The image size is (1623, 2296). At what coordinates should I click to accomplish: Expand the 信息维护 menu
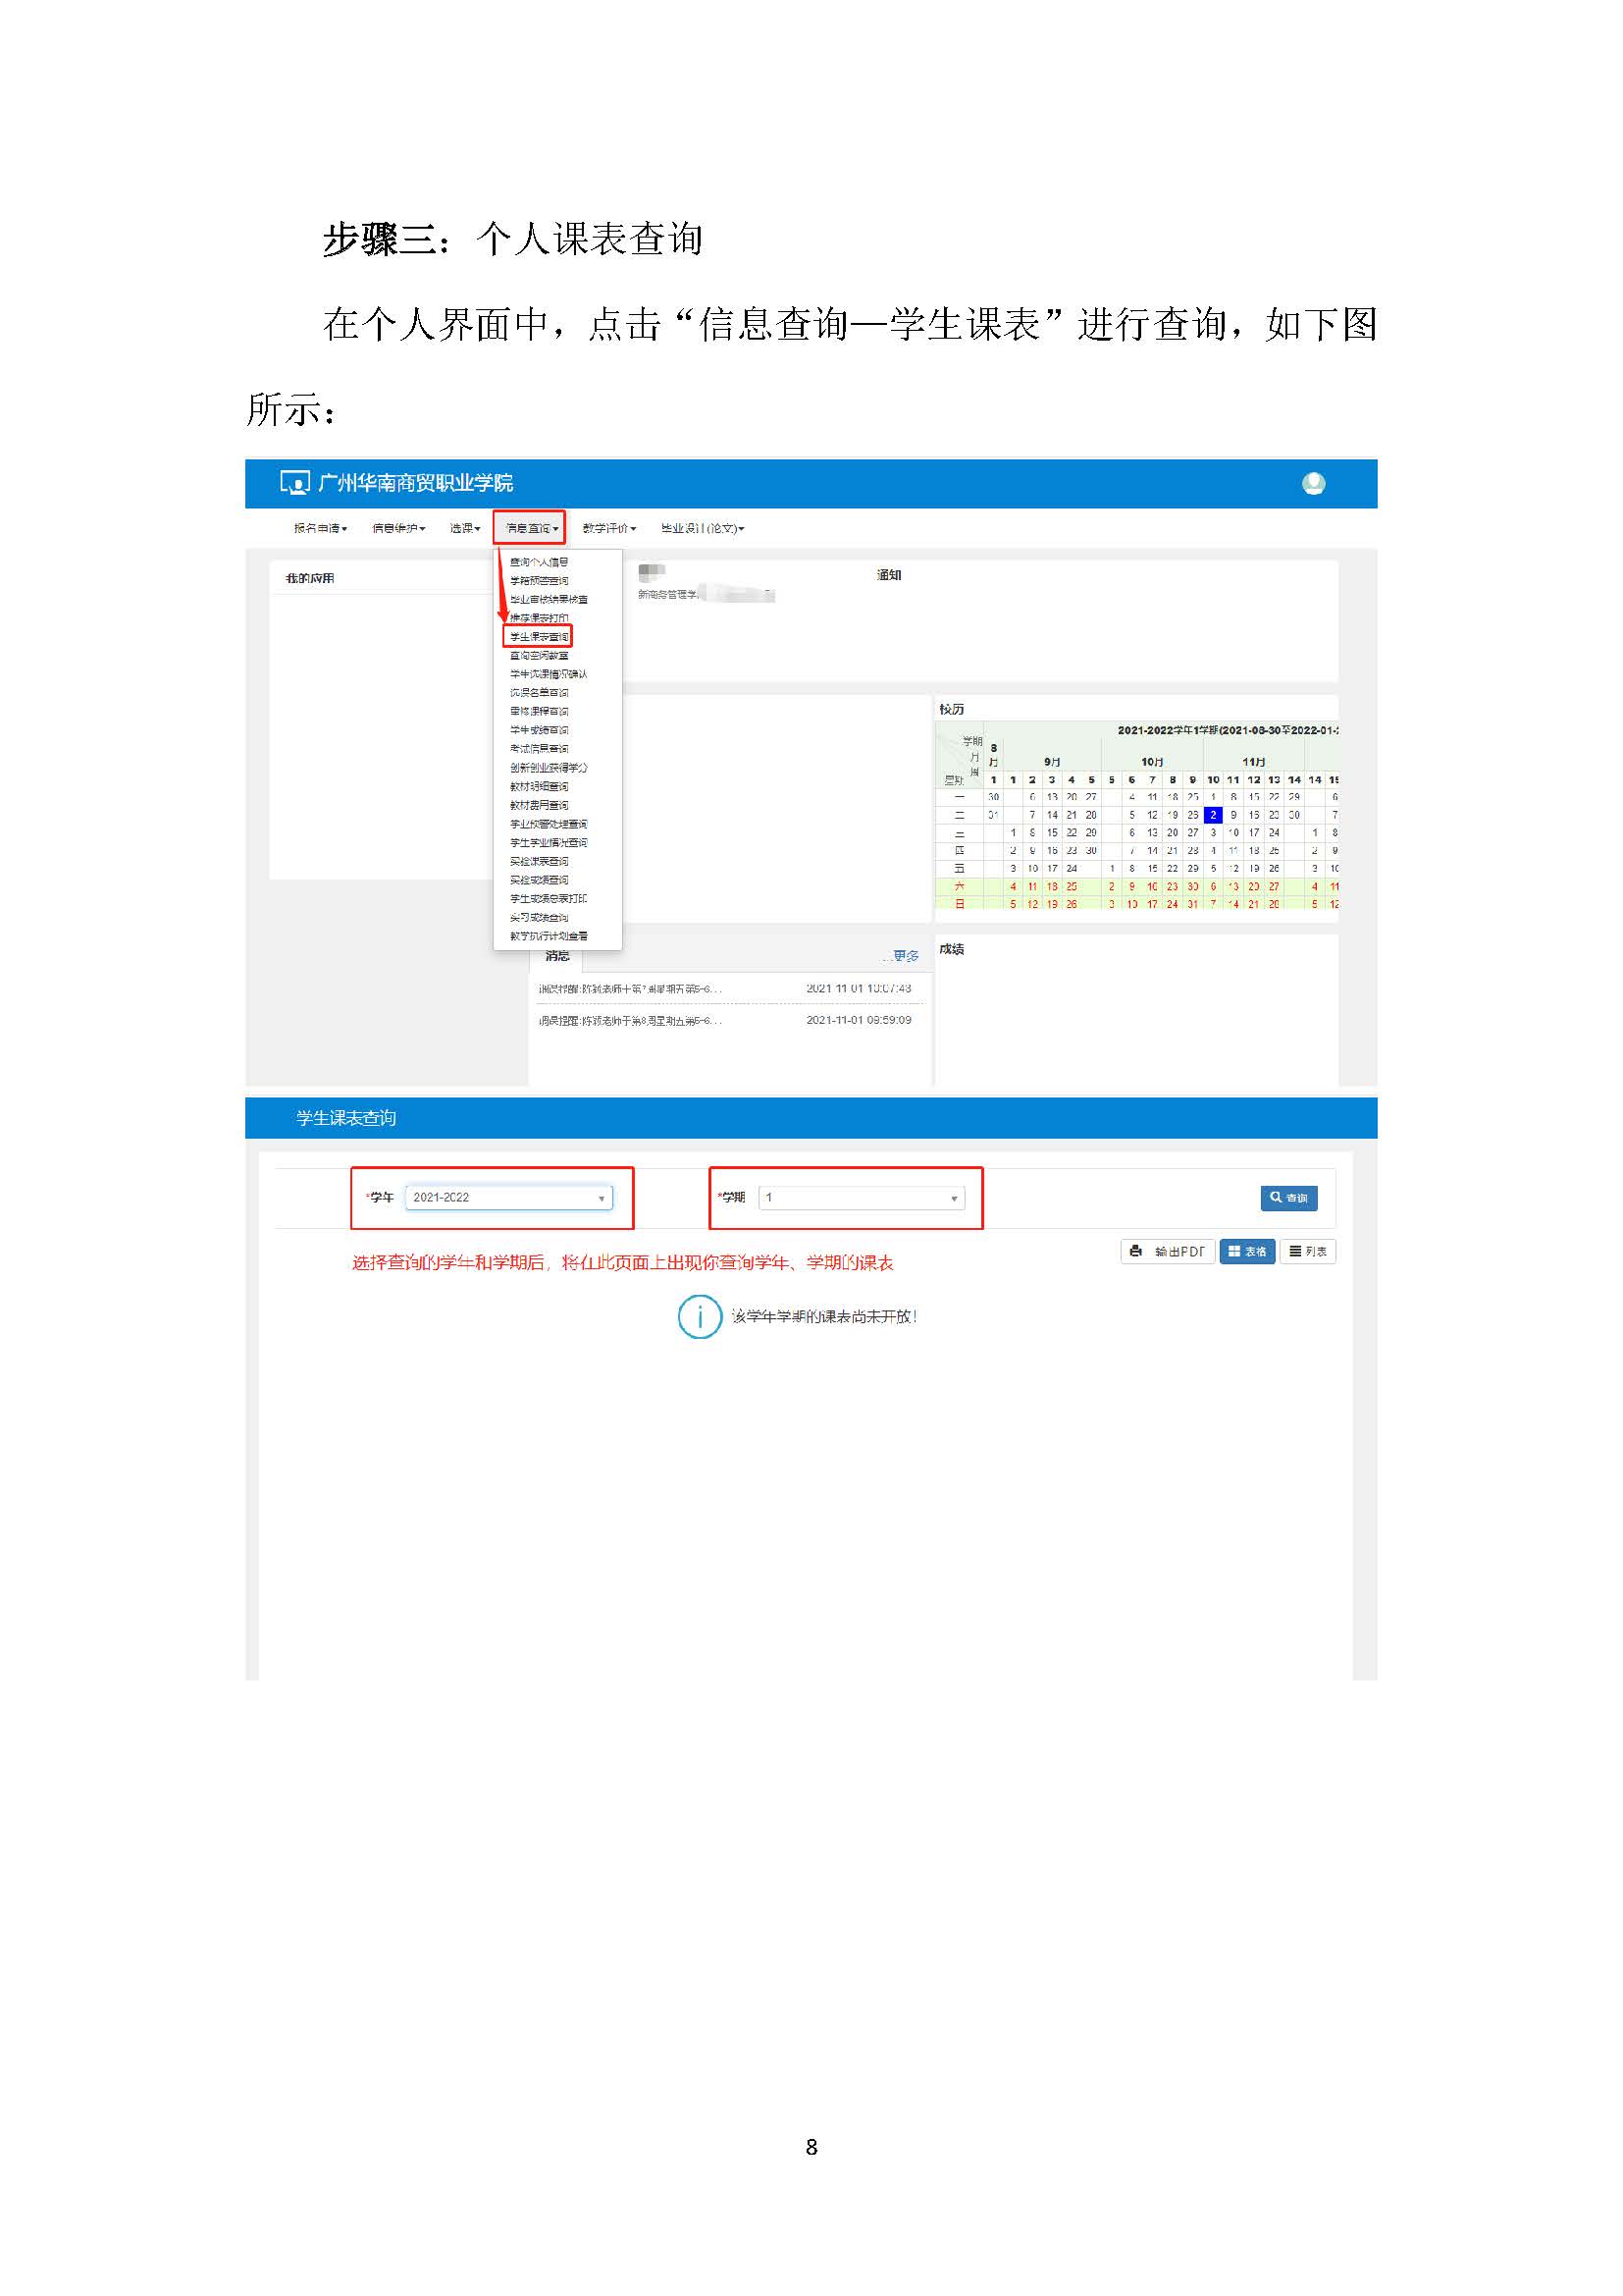pos(398,528)
